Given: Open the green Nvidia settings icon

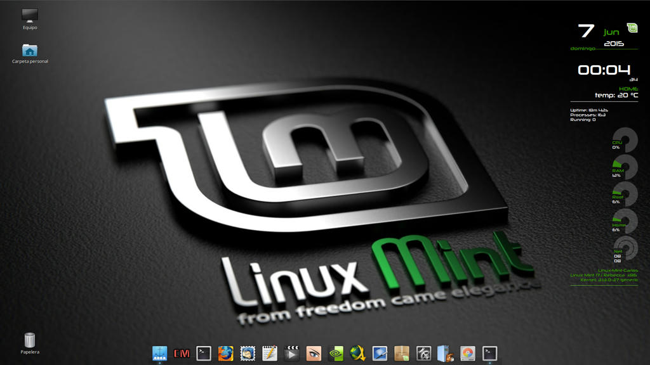Looking at the screenshot, I should pyautogui.click(x=336, y=354).
